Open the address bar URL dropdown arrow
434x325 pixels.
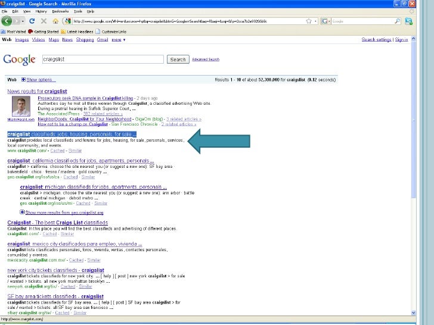pos(315,21)
